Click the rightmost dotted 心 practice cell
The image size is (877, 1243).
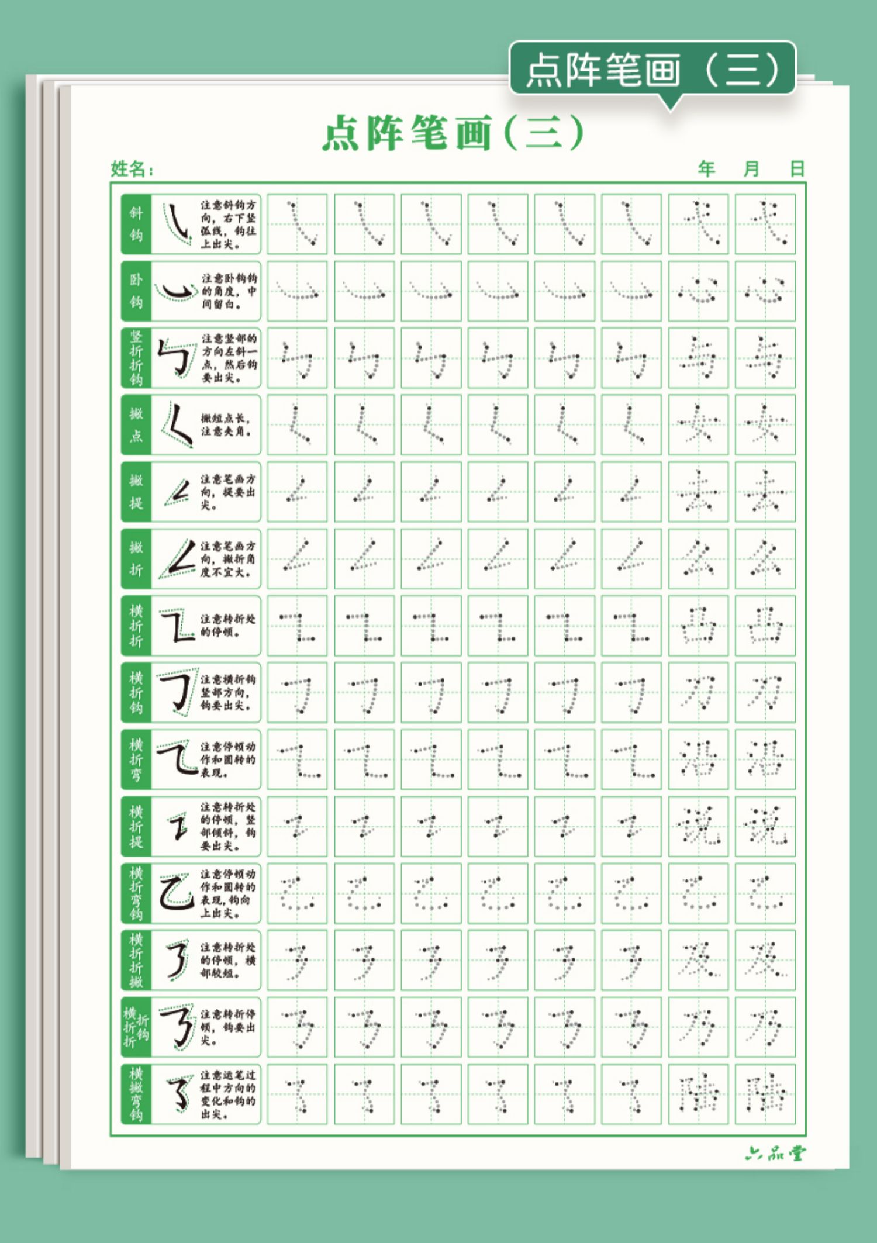(765, 291)
